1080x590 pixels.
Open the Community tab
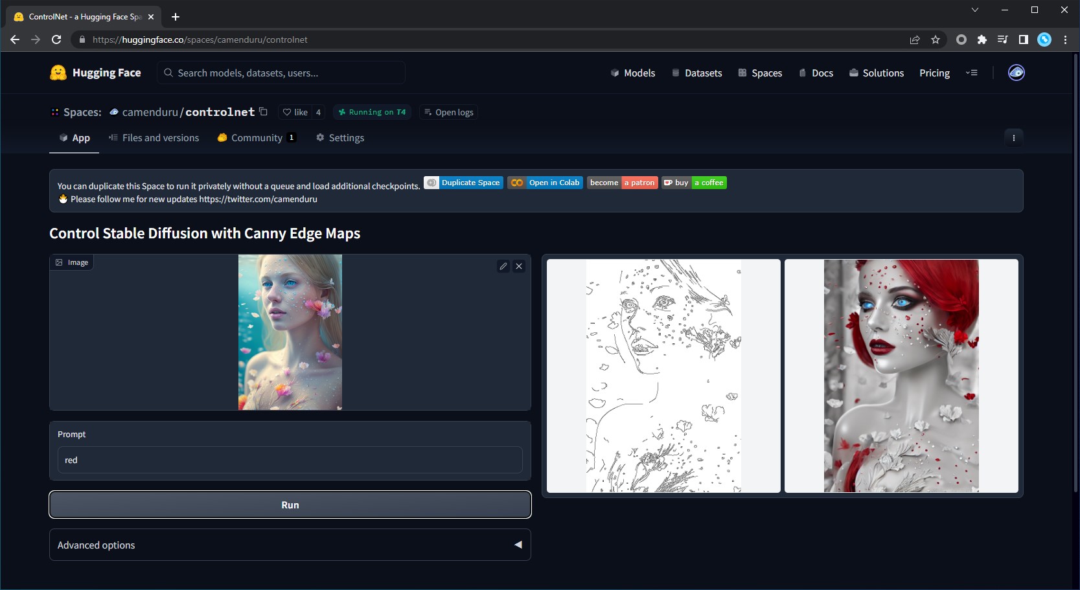(256, 137)
